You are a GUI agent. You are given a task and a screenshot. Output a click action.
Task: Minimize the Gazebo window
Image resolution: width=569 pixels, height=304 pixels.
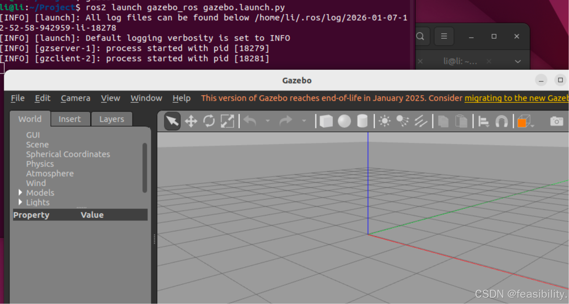(x=541, y=81)
